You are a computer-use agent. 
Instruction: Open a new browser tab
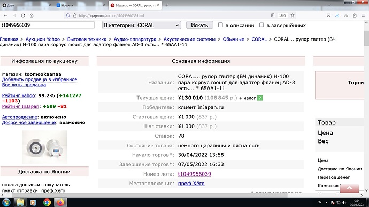(x=167, y=5)
